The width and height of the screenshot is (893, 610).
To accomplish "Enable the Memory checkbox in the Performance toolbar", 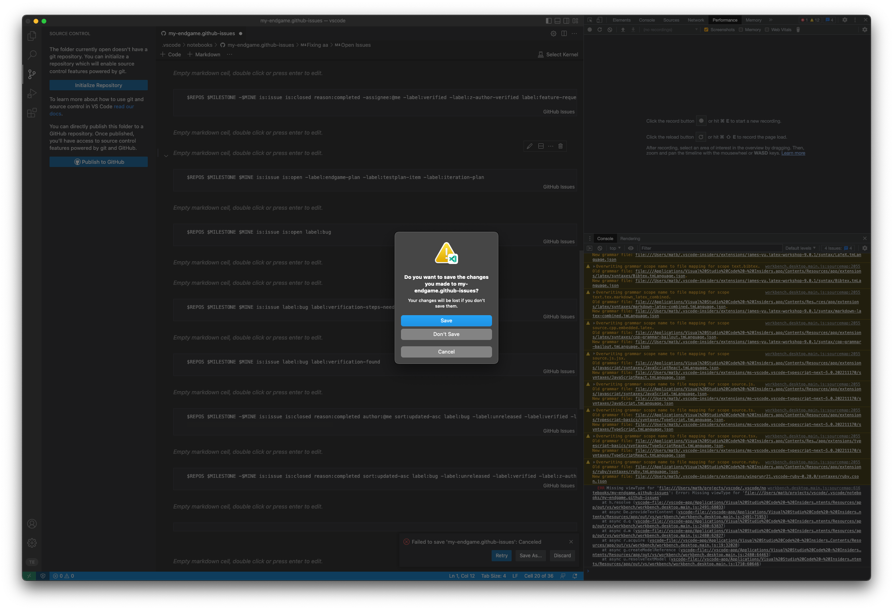I will (741, 30).
